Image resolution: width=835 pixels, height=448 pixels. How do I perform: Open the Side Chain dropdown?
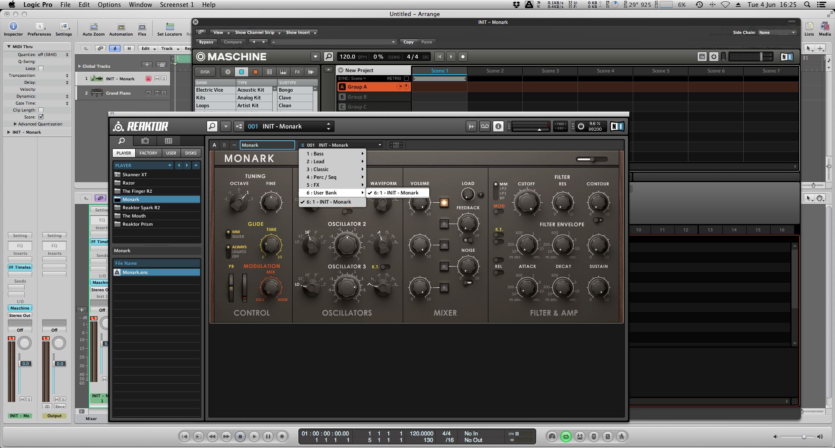point(777,33)
